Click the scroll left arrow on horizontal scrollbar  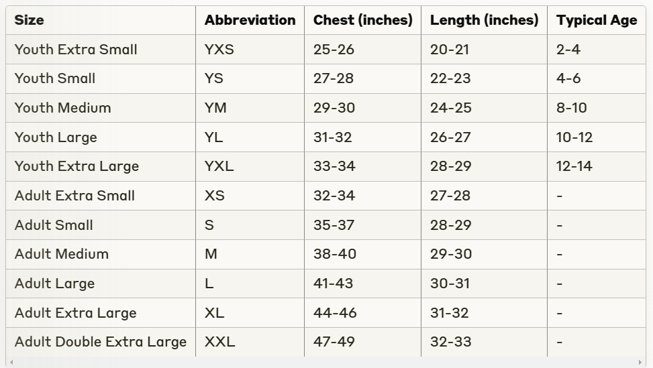[11, 363]
